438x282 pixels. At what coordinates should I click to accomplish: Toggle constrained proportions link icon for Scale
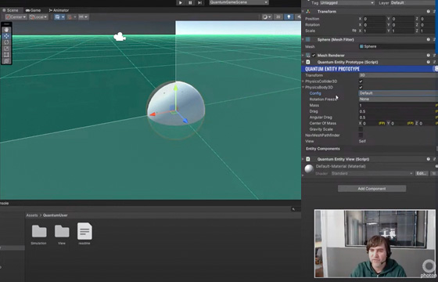pos(354,31)
